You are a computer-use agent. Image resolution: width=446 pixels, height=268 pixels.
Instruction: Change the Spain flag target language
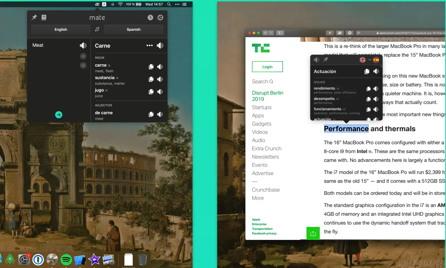(x=376, y=60)
